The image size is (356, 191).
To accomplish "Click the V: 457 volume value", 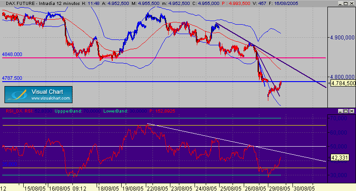I will pyautogui.click(x=259, y=4).
